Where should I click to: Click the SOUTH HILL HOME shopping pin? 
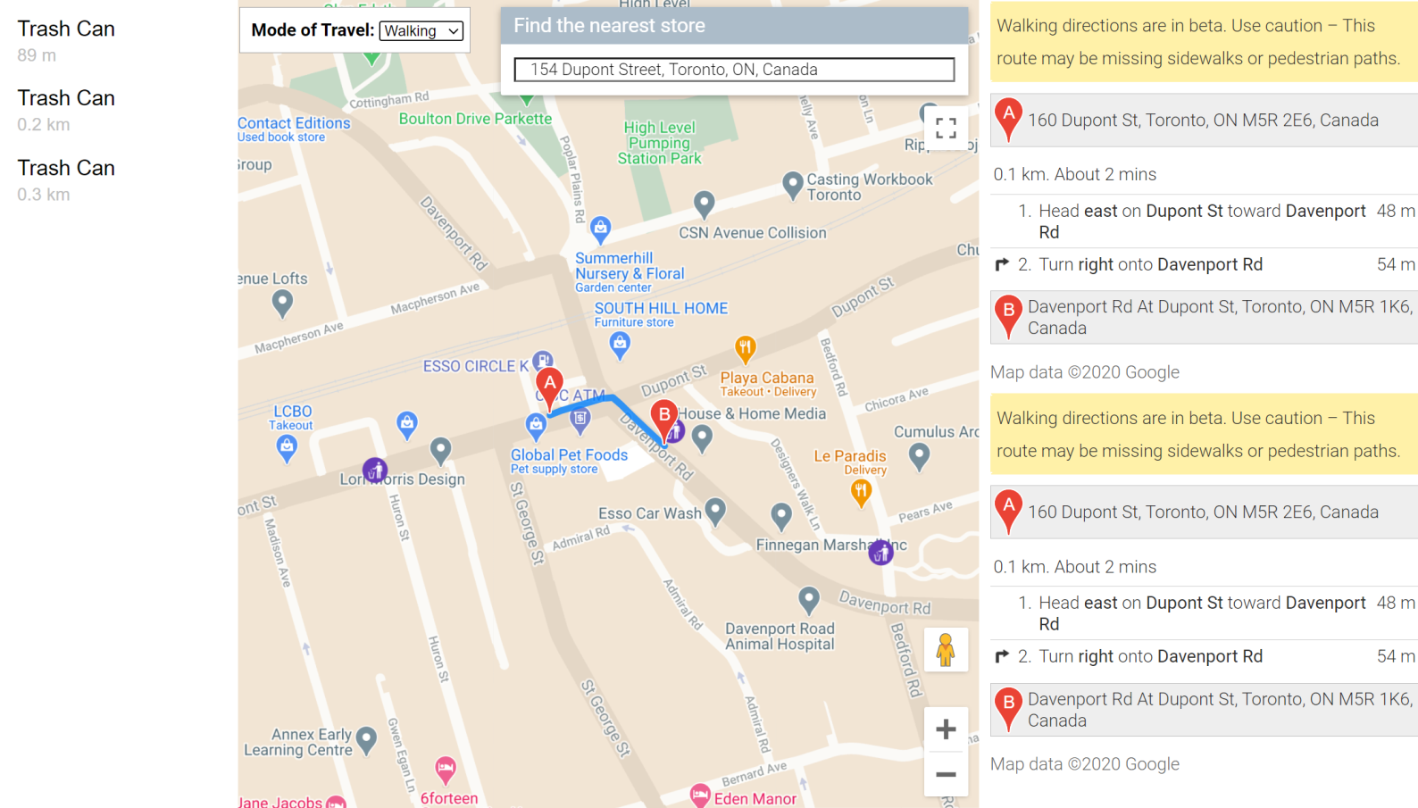tap(620, 344)
